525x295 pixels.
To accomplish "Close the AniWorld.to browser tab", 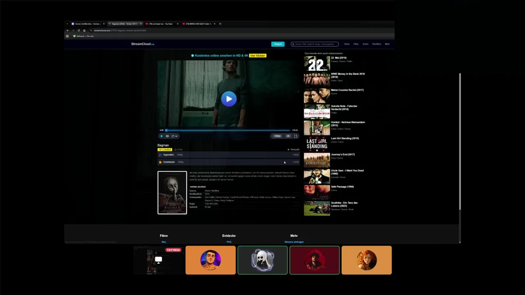I will [x=104, y=24].
